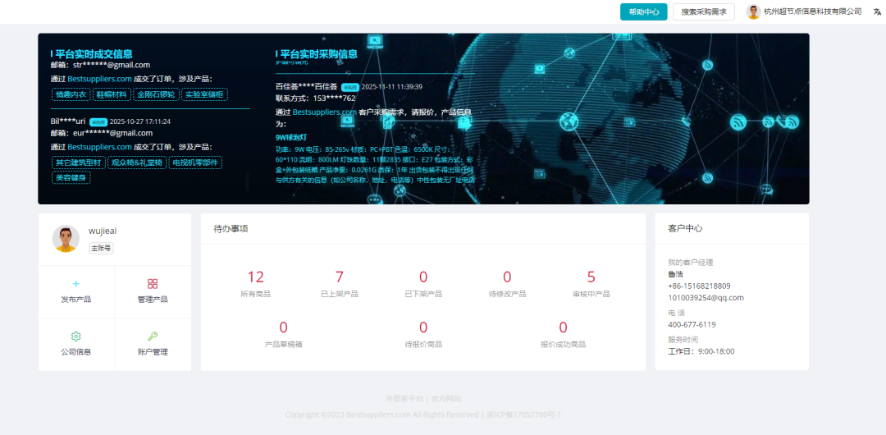
Task: Select the 情趣内衣 product tag
Action: coord(71,94)
